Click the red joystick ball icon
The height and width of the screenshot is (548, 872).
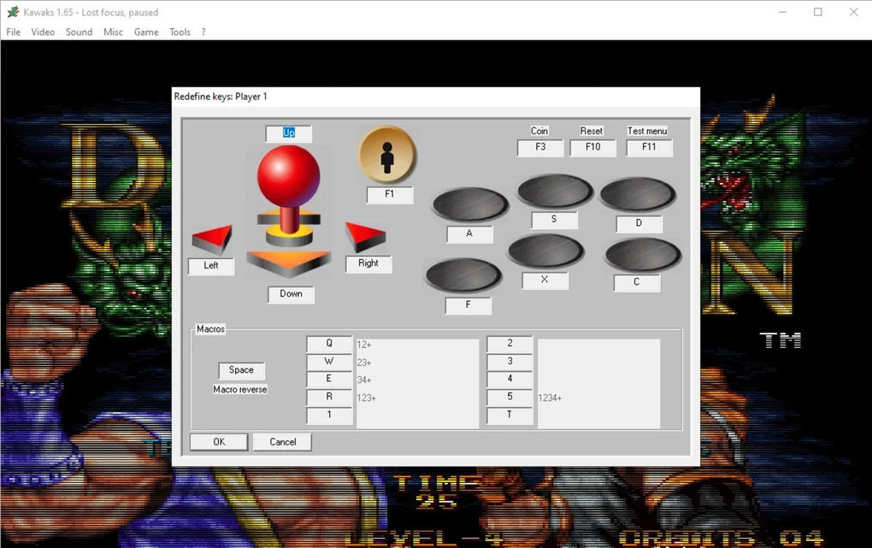click(289, 176)
